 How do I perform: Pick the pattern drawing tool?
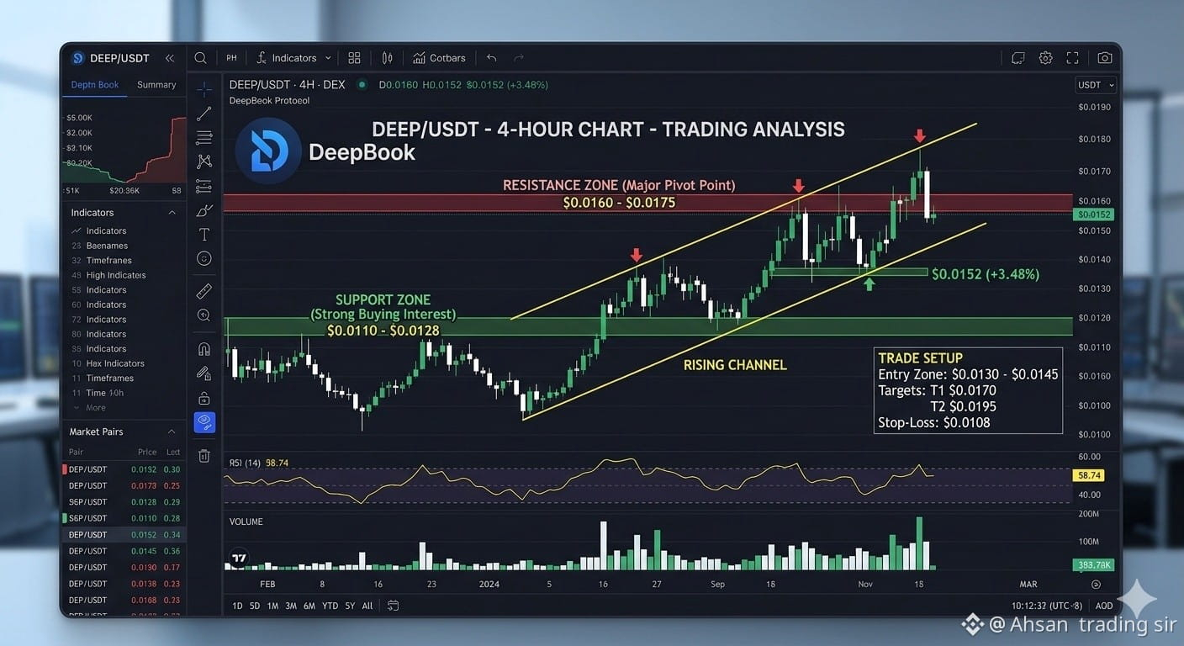click(204, 161)
